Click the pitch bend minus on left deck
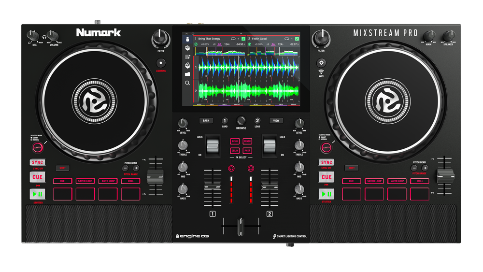This screenshot has height=272, width=483. [126, 168]
